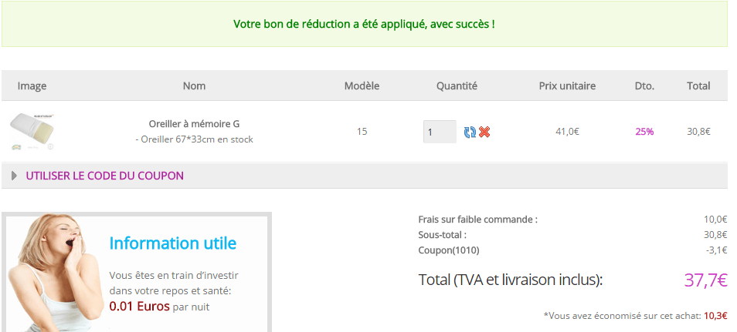
Task: Click the 'Nom' column header
Action: 194,86
